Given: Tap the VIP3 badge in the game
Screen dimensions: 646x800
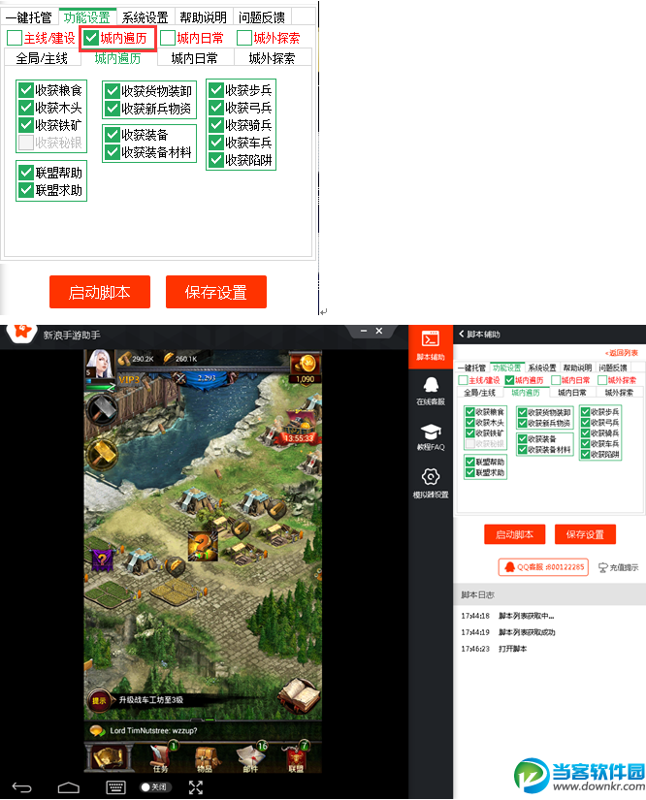Looking at the screenshot, I should [129, 379].
